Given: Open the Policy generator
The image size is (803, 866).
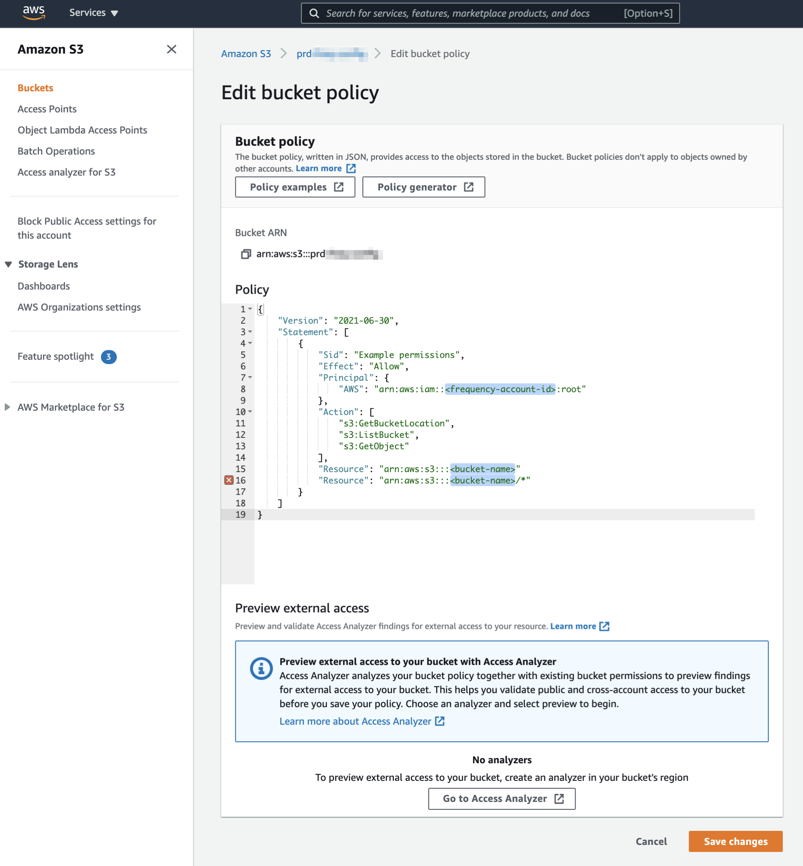Looking at the screenshot, I should 424,187.
